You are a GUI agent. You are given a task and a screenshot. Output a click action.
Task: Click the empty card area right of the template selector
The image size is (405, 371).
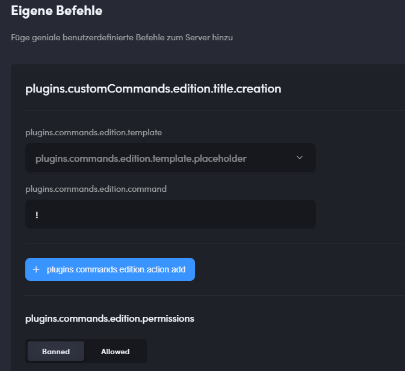[360, 158]
